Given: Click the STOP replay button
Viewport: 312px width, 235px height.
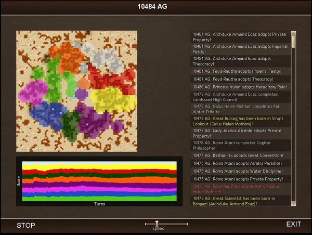Looking at the screenshot, I should point(26,225).
